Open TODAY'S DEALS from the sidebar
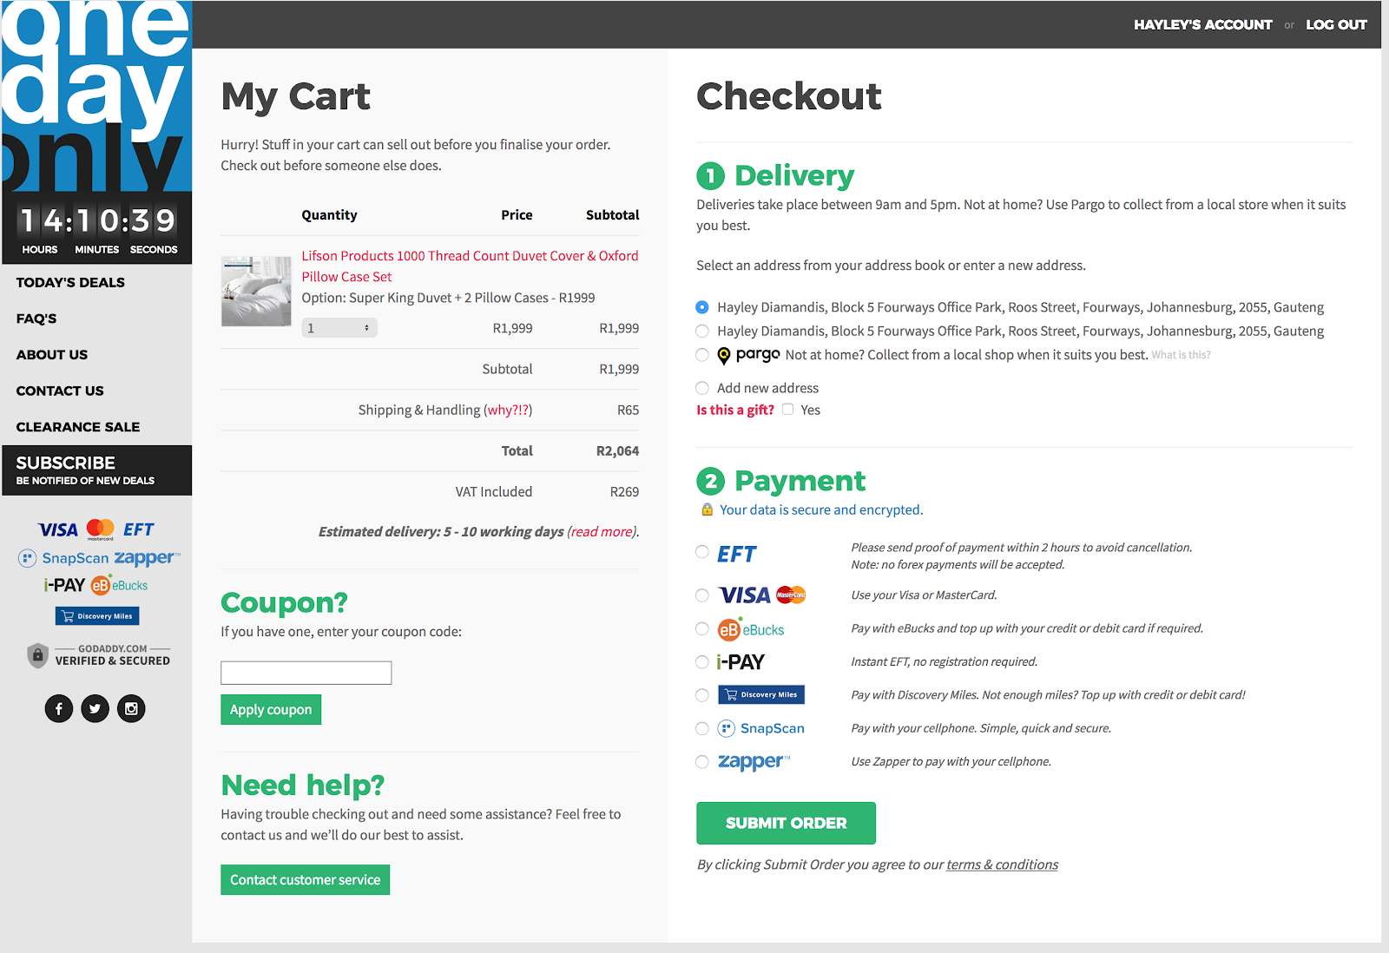The width and height of the screenshot is (1389, 953). [69, 282]
